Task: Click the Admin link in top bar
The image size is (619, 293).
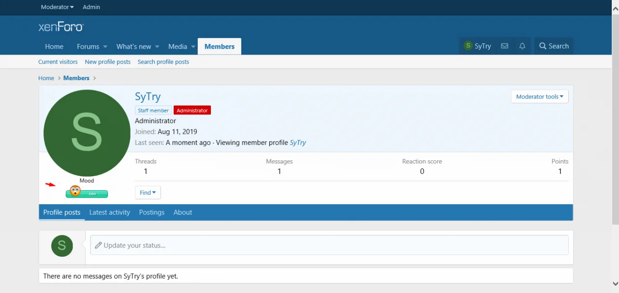Action: point(91,7)
